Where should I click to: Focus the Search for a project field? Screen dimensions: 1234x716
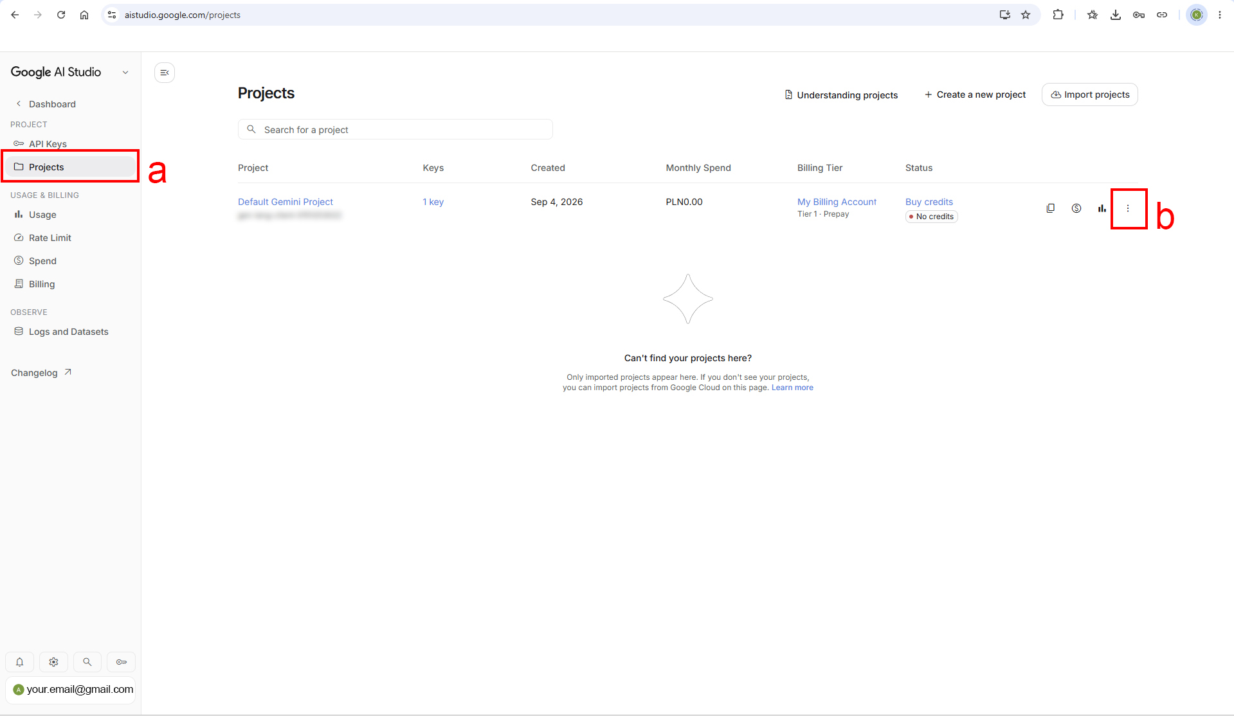coord(395,129)
